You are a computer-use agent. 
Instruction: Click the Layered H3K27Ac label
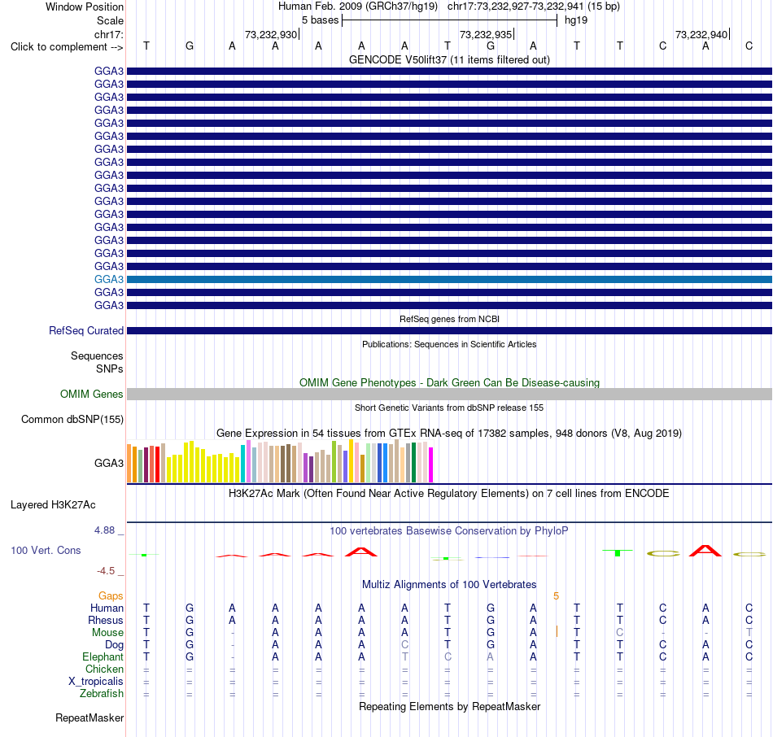pyautogui.click(x=53, y=505)
